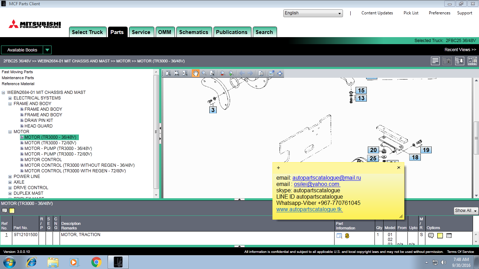479x269 pixels.
Task: Switch to the Search tab
Action: point(264,32)
